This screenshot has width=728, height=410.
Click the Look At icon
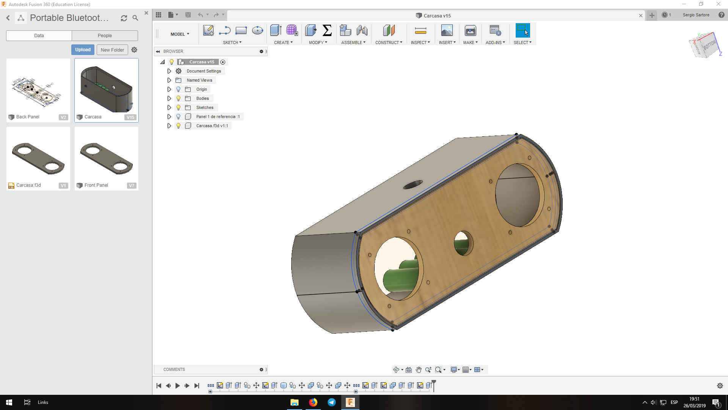409,369
